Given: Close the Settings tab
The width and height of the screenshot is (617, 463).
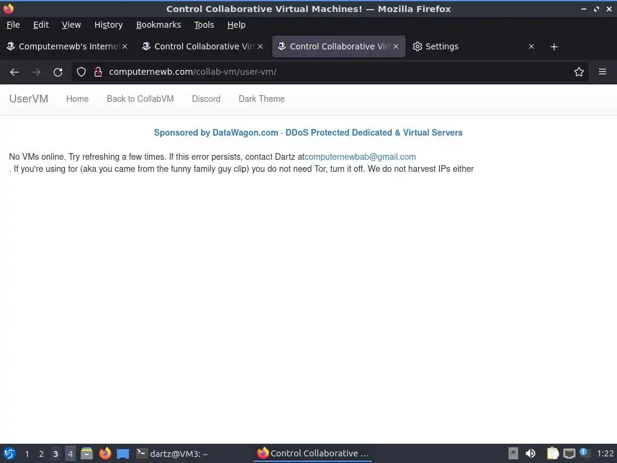Looking at the screenshot, I should [531, 46].
